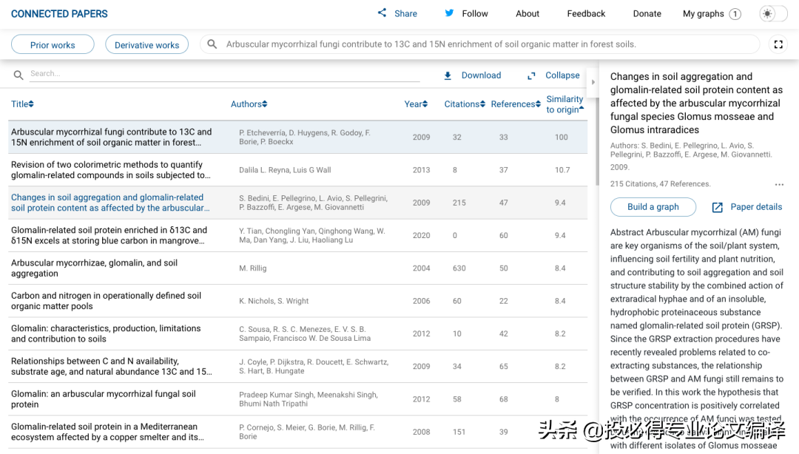The width and height of the screenshot is (799, 454).
Task: Click the Prior works button
Action: (x=53, y=44)
